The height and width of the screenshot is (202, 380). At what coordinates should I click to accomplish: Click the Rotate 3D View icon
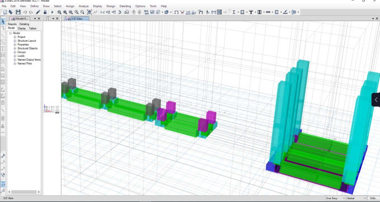click(x=120, y=12)
